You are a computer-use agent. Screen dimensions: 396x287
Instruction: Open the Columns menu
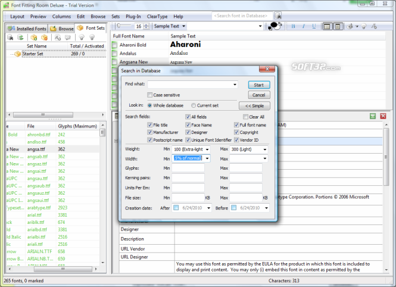61,17
